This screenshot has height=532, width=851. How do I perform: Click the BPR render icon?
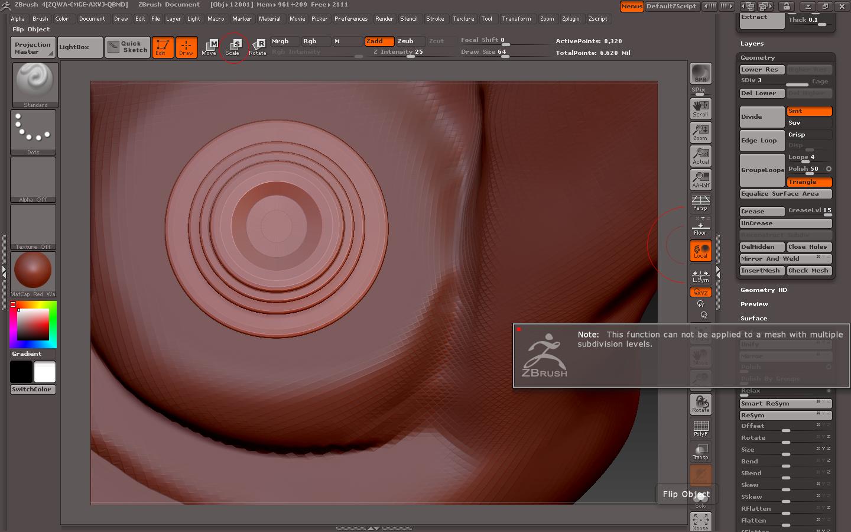701,73
